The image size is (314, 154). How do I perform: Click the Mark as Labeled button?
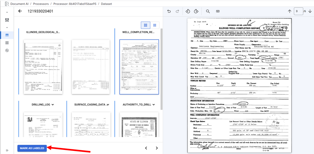pyautogui.click(x=32, y=148)
